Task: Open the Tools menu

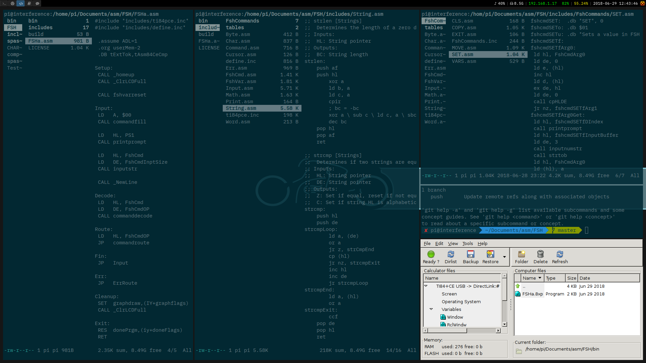Action: (467, 243)
